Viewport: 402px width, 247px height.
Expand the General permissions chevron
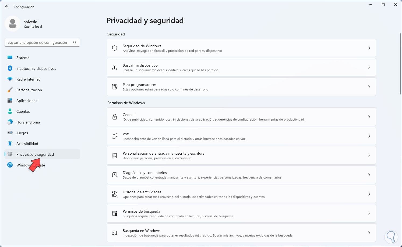(369, 117)
